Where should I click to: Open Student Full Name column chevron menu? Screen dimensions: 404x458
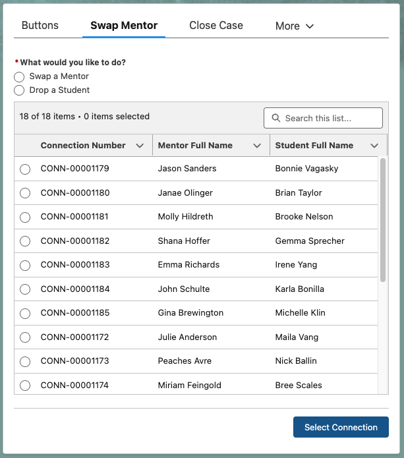(374, 146)
